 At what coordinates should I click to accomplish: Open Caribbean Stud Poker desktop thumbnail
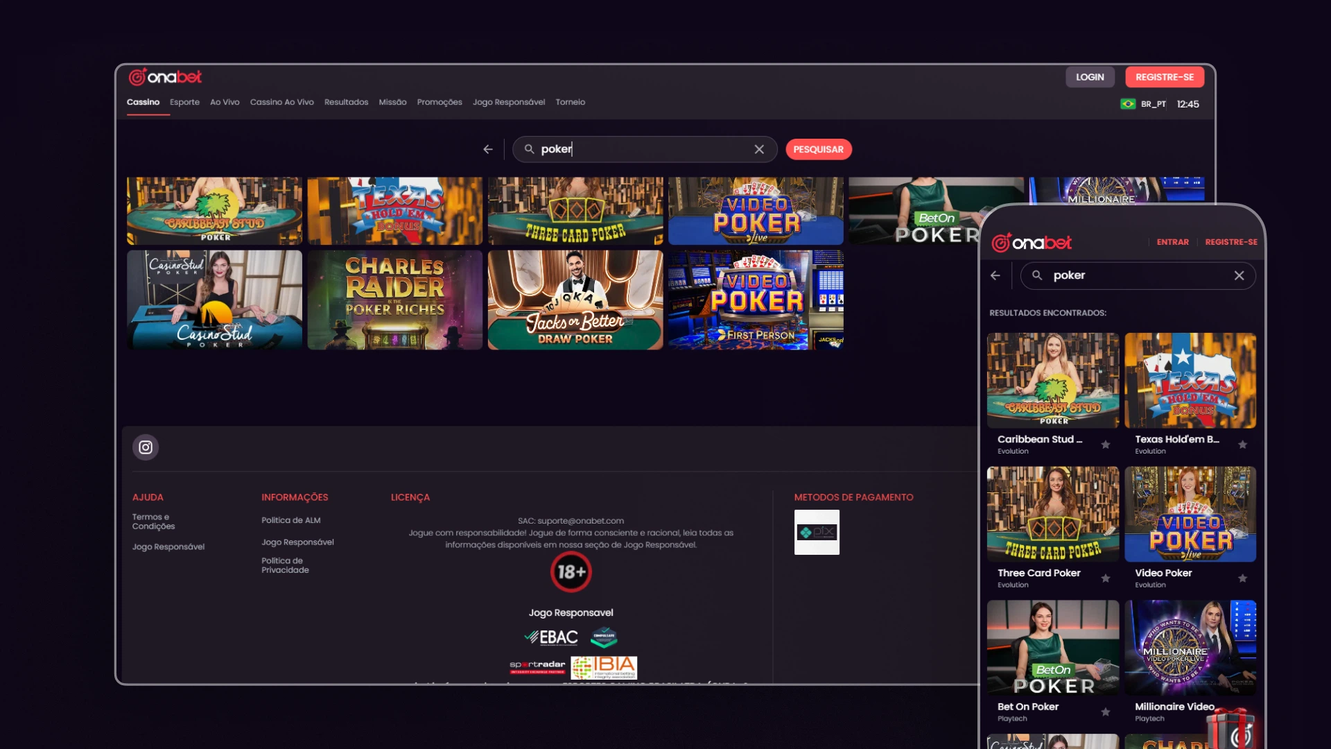(x=214, y=211)
